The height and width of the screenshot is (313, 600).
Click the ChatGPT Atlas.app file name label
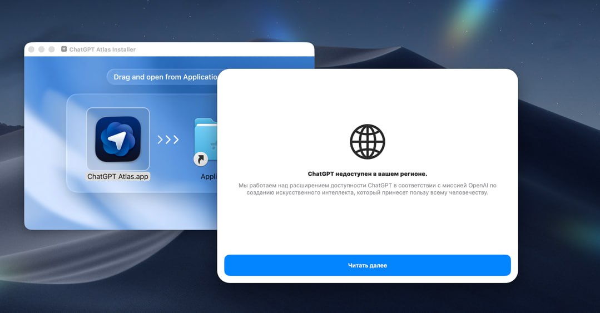click(118, 176)
